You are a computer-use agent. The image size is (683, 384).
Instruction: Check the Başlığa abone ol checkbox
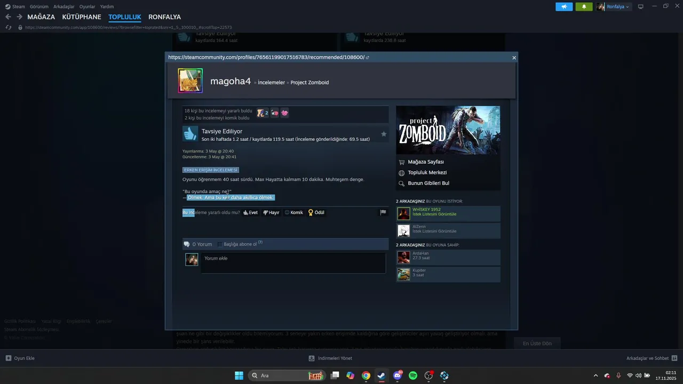[x=220, y=244]
